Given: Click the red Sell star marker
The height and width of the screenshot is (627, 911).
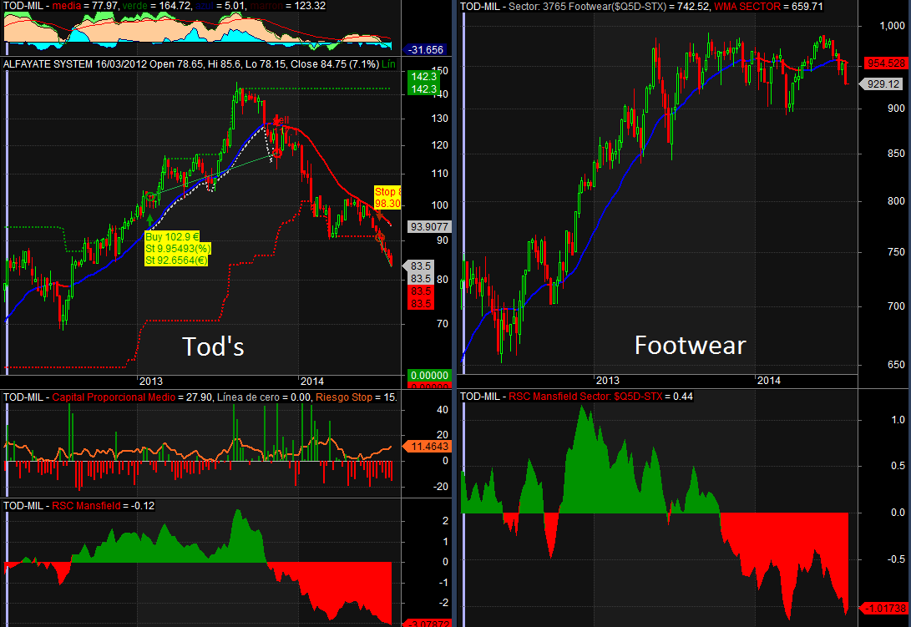Looking at the screenshot, I should point(276,121).
